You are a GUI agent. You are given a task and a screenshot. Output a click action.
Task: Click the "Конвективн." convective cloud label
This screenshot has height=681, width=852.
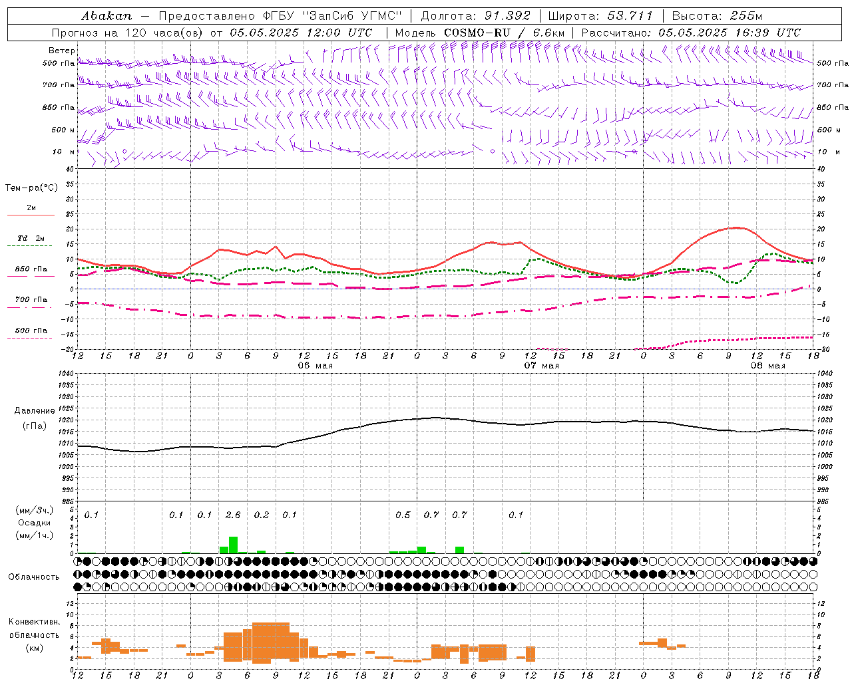(35, 622)
